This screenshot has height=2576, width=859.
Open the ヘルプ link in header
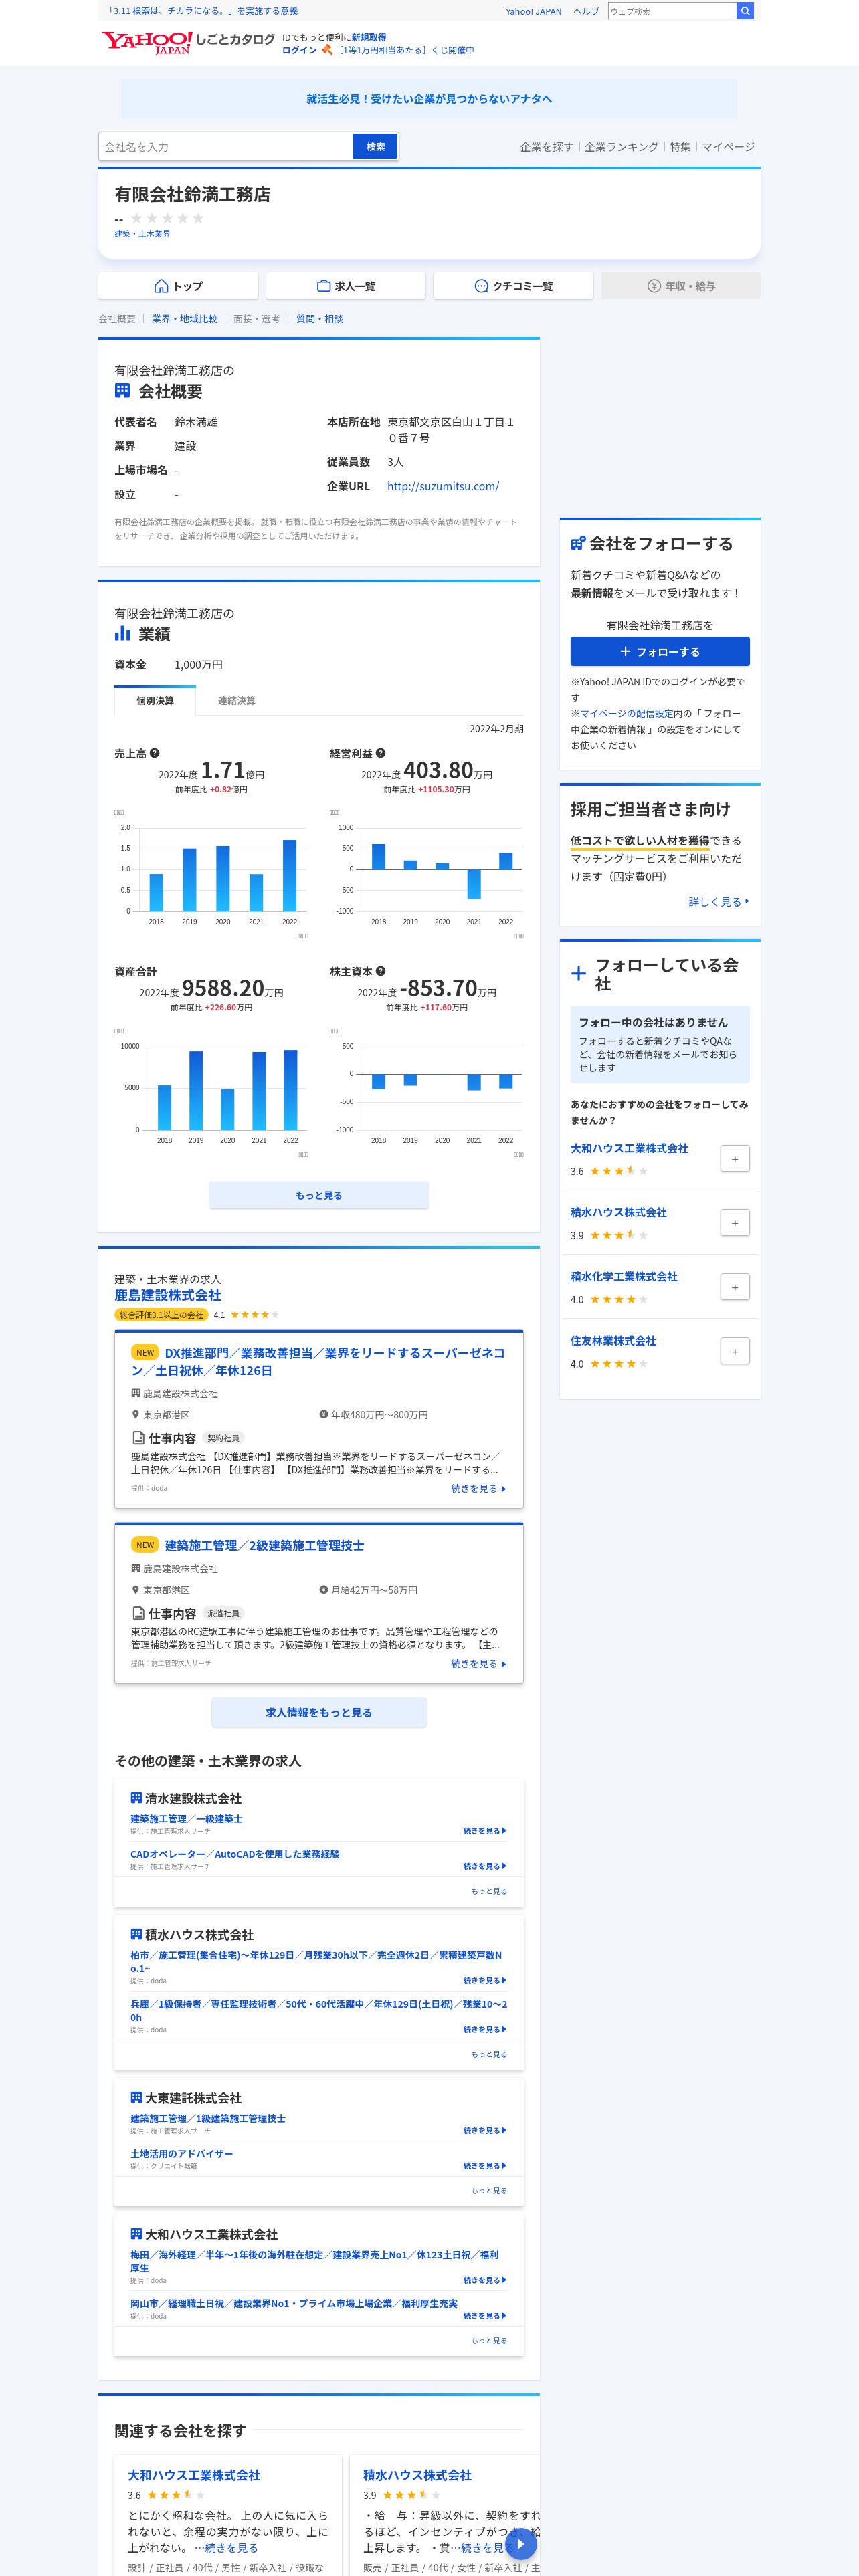point(587,11)
